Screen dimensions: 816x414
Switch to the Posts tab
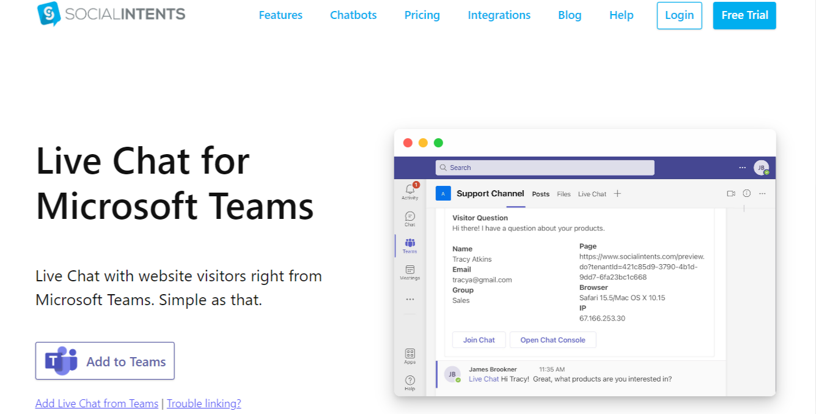(540, 194)
